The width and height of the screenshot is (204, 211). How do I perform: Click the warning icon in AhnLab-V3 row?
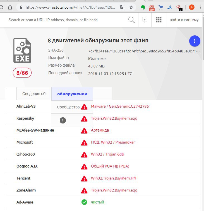click(84, 106)
